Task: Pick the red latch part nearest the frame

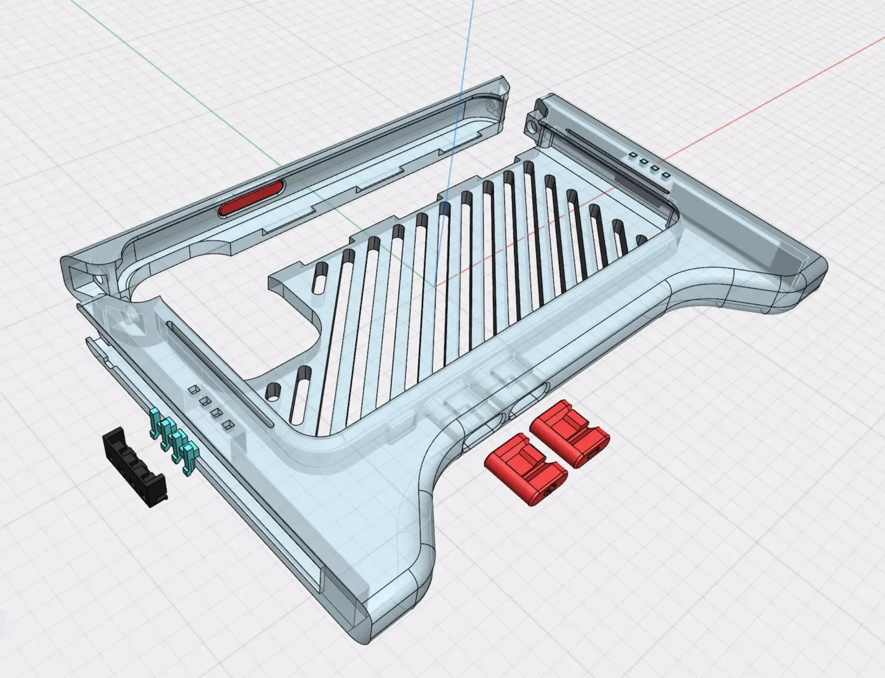Action: pos(569,433)
